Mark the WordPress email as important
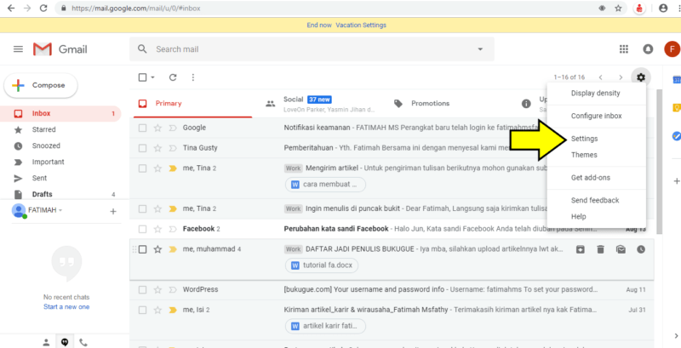This screenshot has width=681, height=348. (173, 289)
